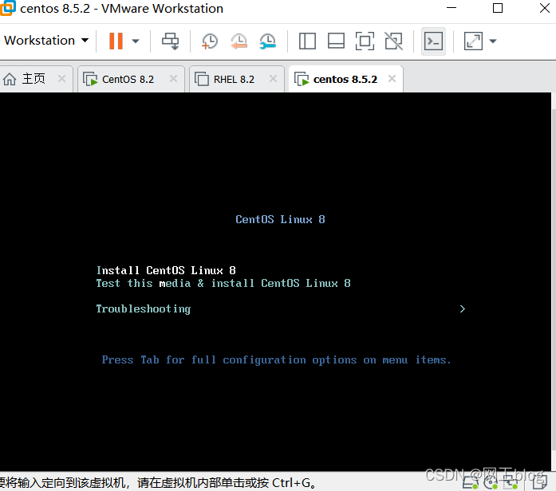Close the RHEL 8.2 tab

pyautogui.click(x=273, y=79)
